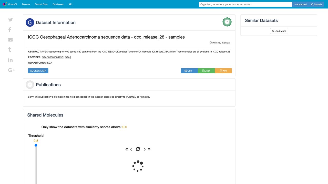Share dataset on Google Plus
The height and width of the screenshot is (184, 328).
tap(12, 70)
